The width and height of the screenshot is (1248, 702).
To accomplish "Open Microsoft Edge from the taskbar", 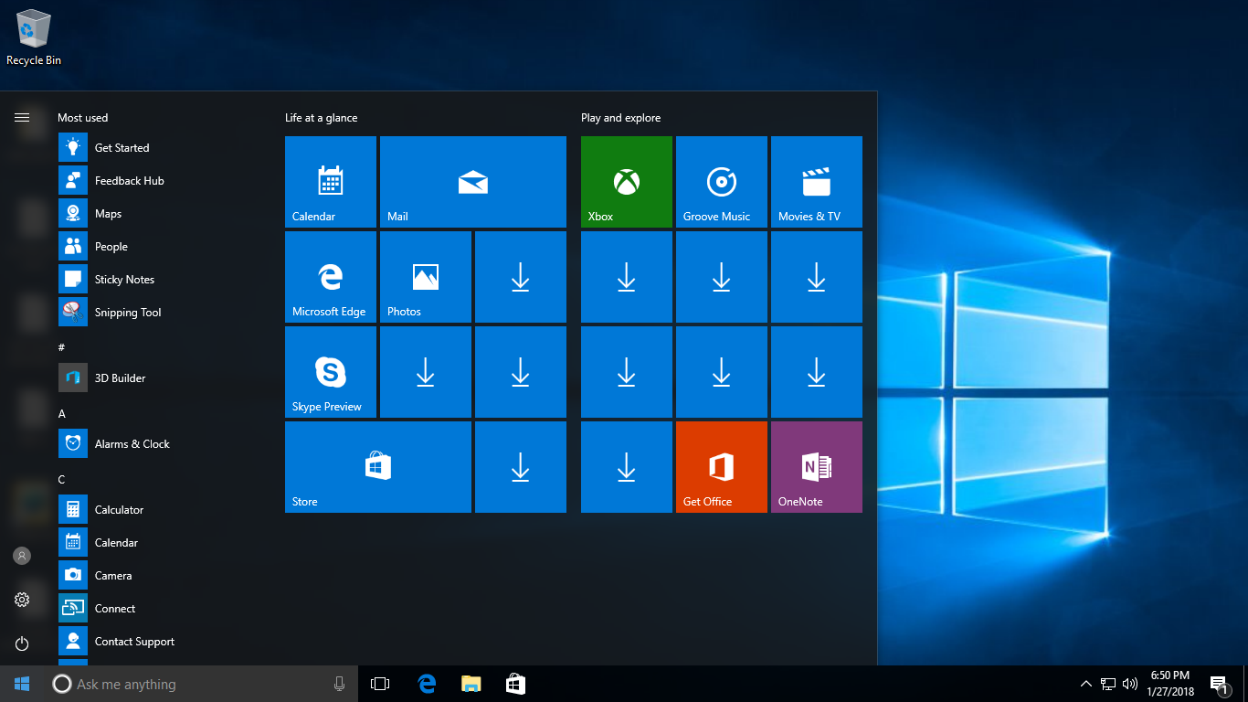I will click(x=427, y=684).
